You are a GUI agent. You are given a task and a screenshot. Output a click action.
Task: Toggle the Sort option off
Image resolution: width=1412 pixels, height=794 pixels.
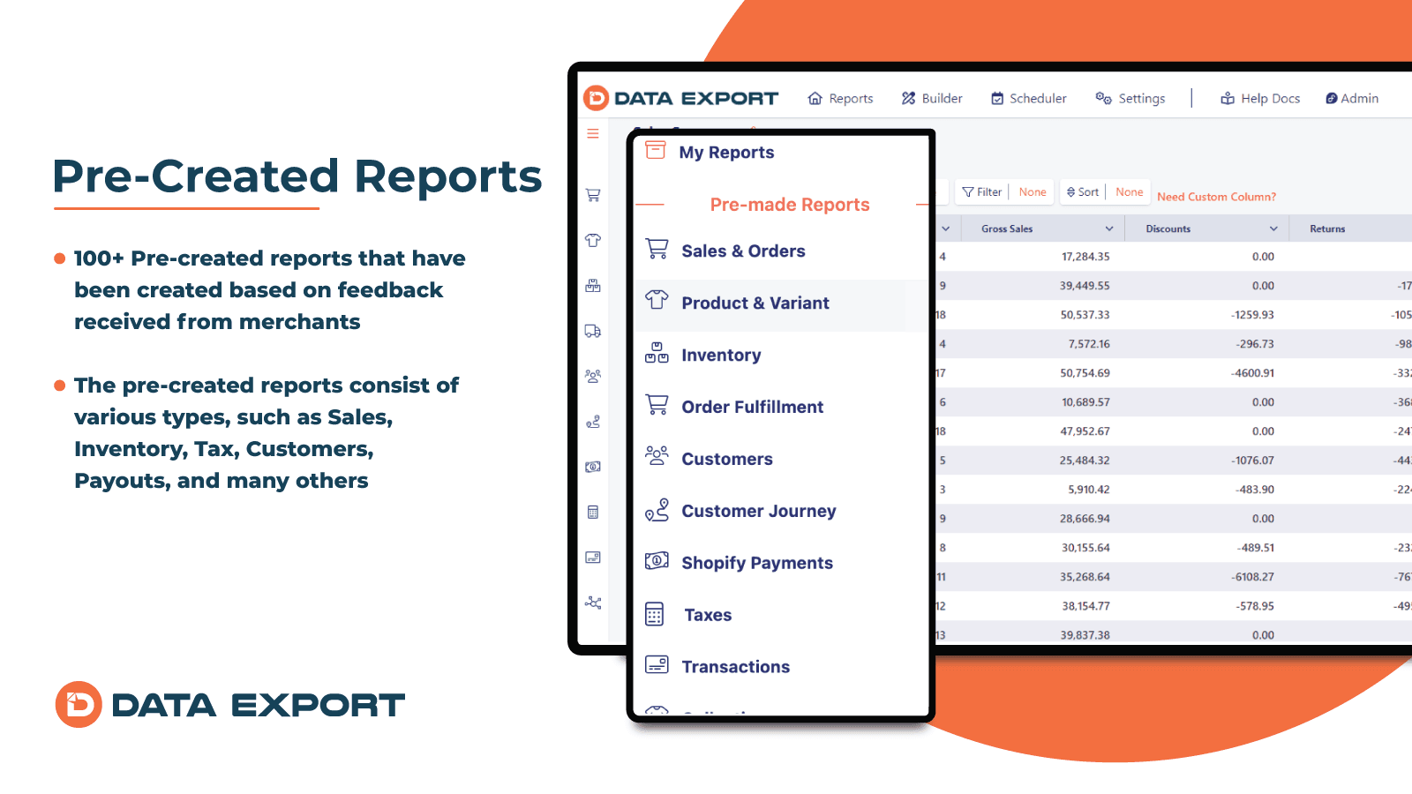click(1129, 191)
